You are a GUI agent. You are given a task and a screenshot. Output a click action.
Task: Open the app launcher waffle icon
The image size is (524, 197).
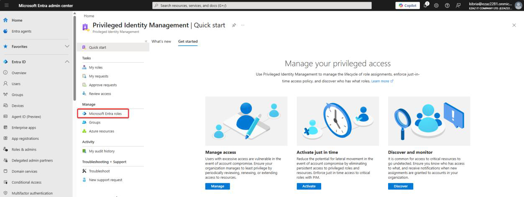coord(6,5)
